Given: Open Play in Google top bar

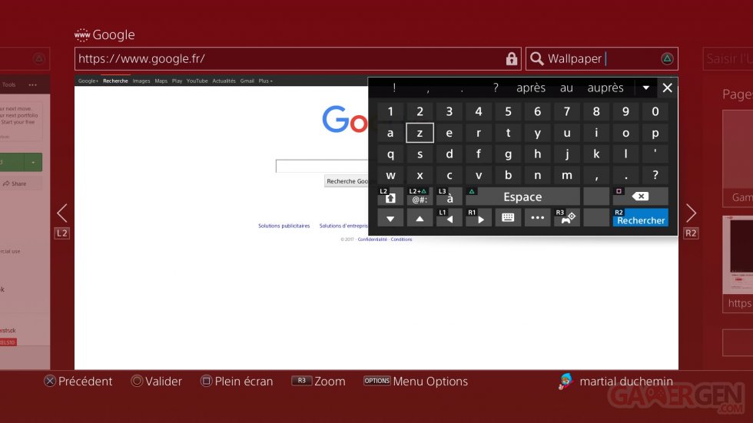Looking at the screenshot, I should click(x=177, y=81).
